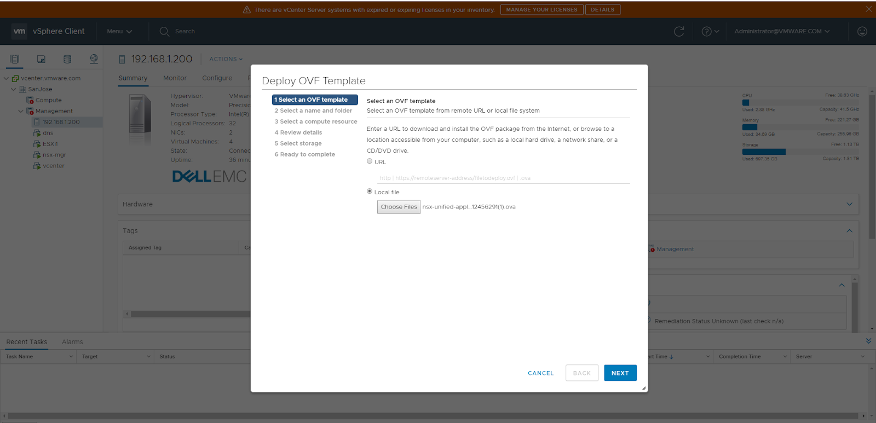Switch to the Monitor tab

click(175, 78)
